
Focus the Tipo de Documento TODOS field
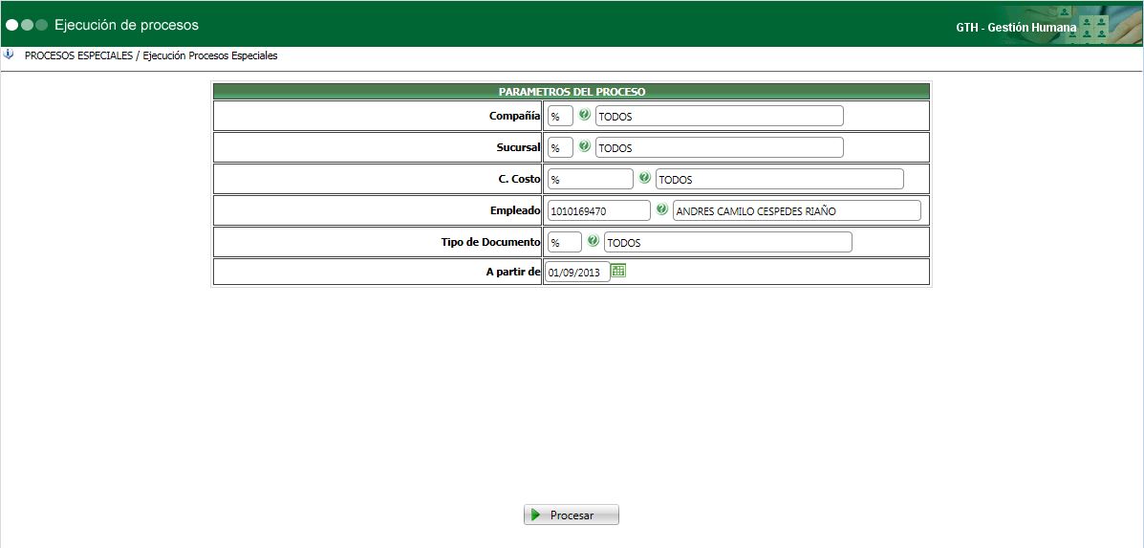click(728, 242)
